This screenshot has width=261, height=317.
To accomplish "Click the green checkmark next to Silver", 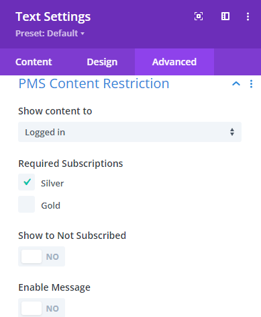I will (27, 182).
